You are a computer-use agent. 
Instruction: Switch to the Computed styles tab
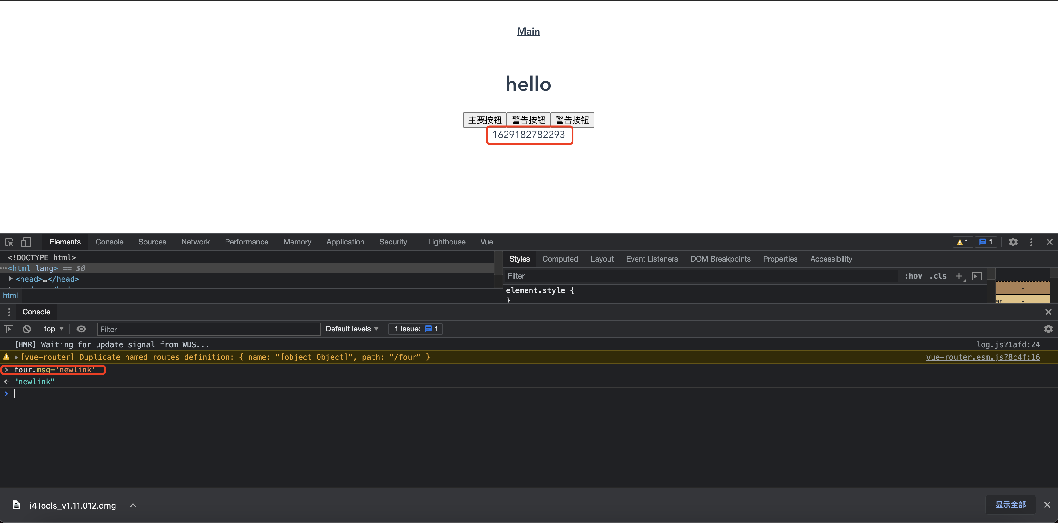(560, 259)
